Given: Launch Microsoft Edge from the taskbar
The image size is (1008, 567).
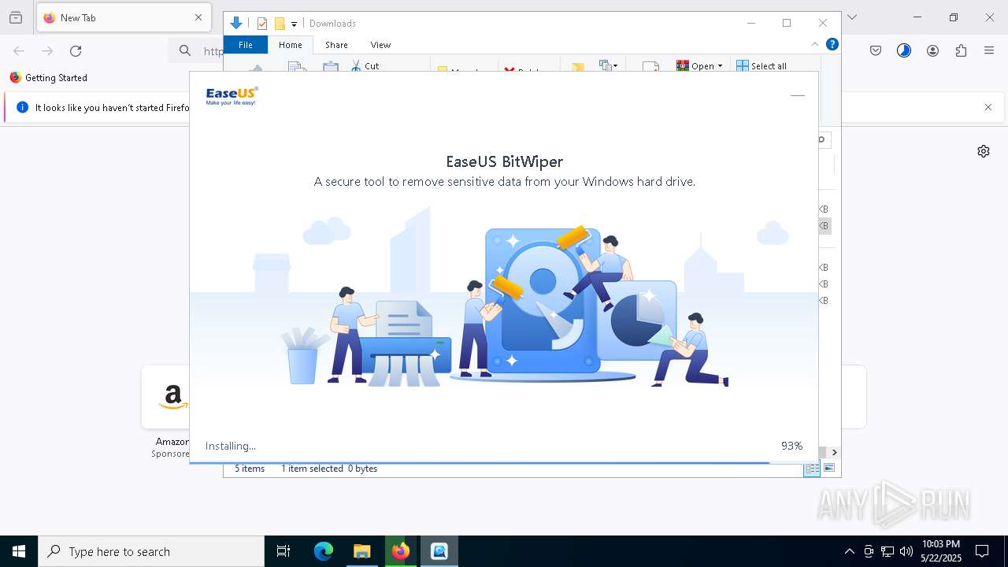Looking at the screenshot, I should click(324, 551).
